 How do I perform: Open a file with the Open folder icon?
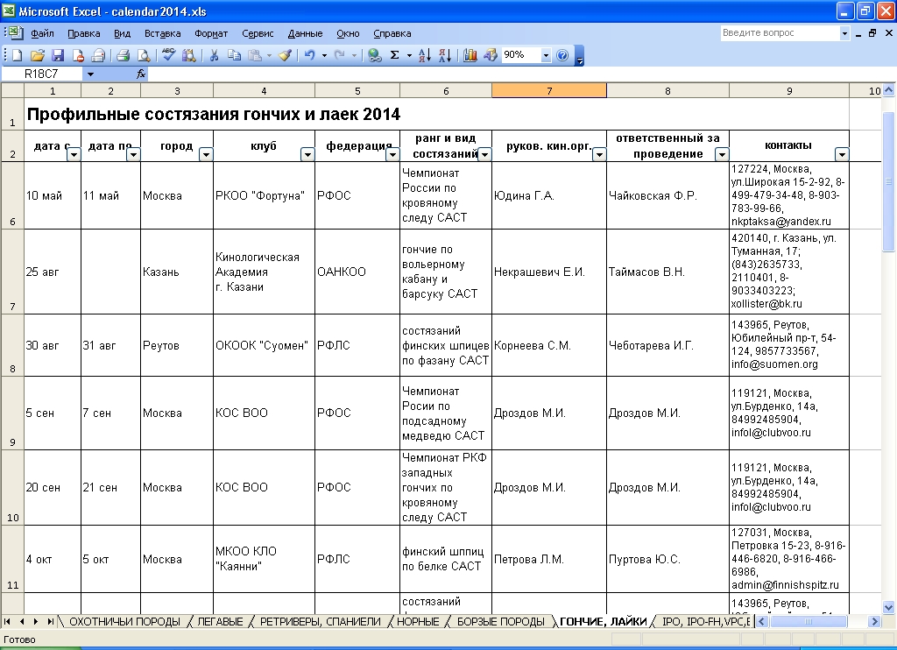pyautogui.click(x=37, y=55)
